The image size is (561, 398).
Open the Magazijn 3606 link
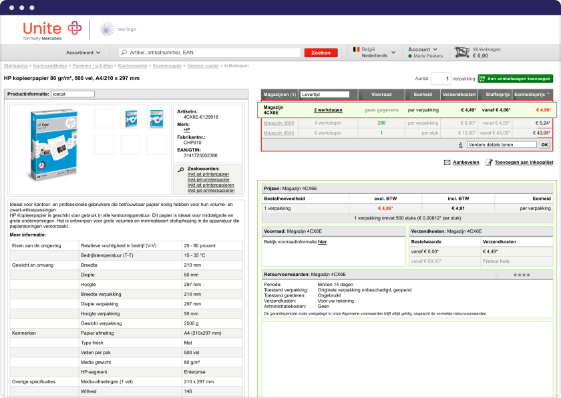pyautogui.click(x=278, y=123)
